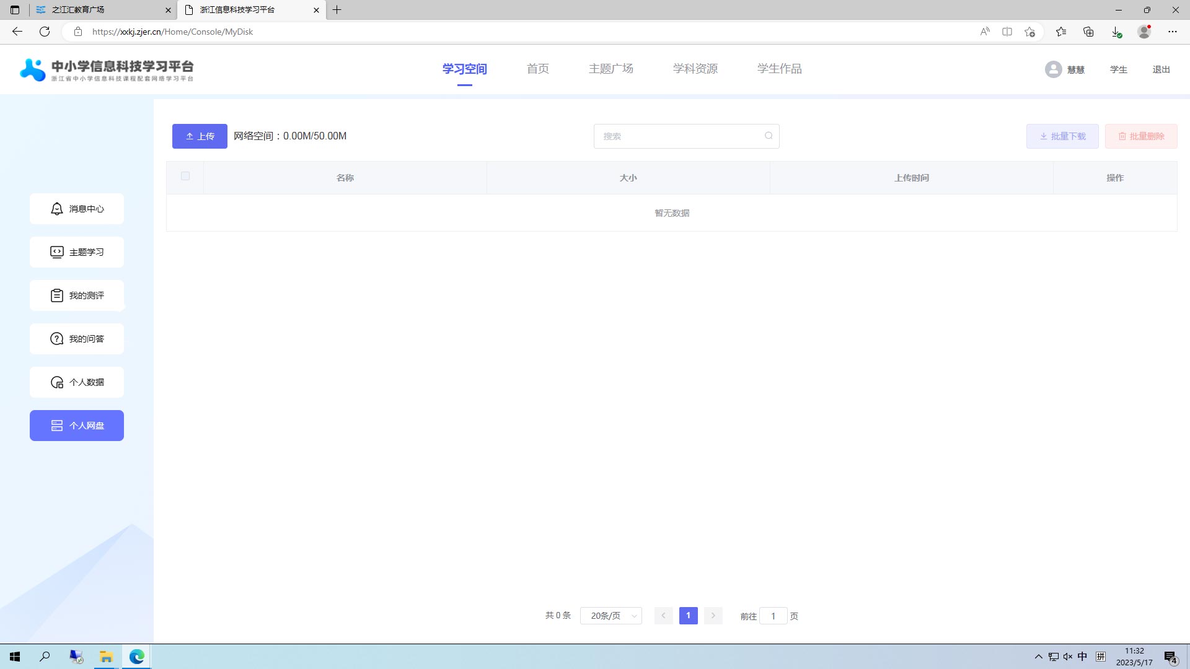
Task: Open the 消息中心 bell sidebar item
Action: coord(77,209)
